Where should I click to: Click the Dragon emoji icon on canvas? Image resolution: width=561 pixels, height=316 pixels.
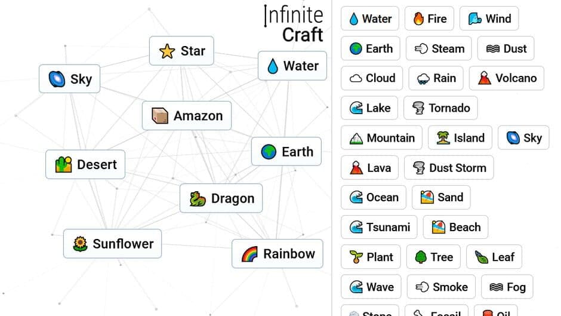coord(198,199)
